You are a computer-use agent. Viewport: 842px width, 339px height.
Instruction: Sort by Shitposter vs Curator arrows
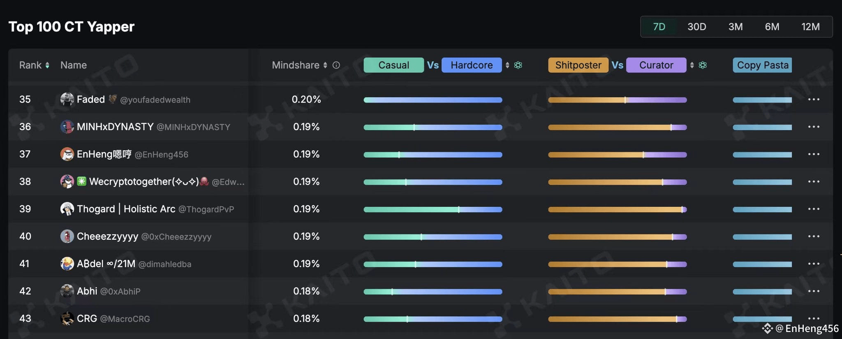(692, 65)
